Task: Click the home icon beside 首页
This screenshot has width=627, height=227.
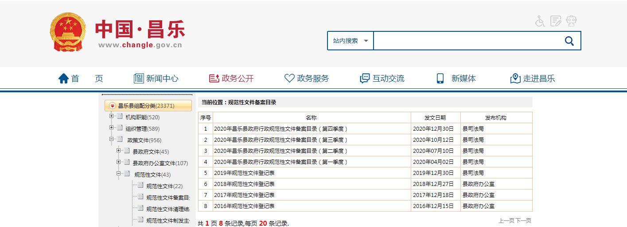Action: click(x=64, y=79)
